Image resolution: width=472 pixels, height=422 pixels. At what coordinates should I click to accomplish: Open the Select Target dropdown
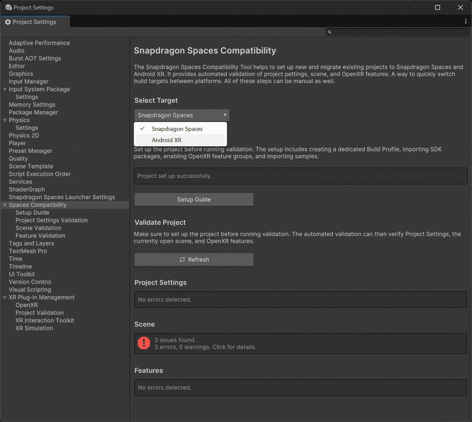point(182,115)
